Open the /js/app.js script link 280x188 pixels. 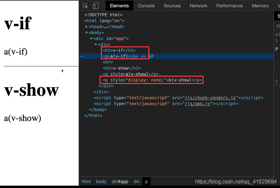pos(197,104)
